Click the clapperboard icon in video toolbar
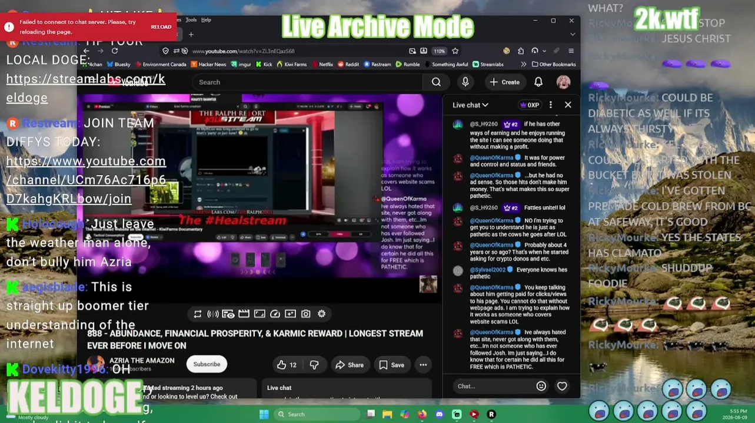Image resolution: width=755 pixels, height=423 pixels. coord(244,314)
